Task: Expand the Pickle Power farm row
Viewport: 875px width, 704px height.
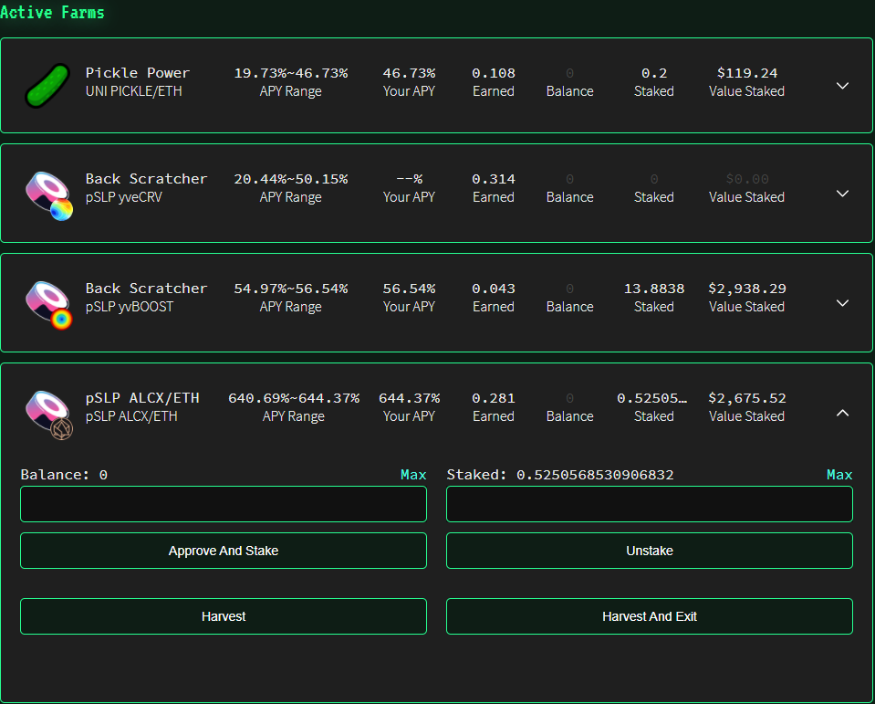Action: (843, 86)
